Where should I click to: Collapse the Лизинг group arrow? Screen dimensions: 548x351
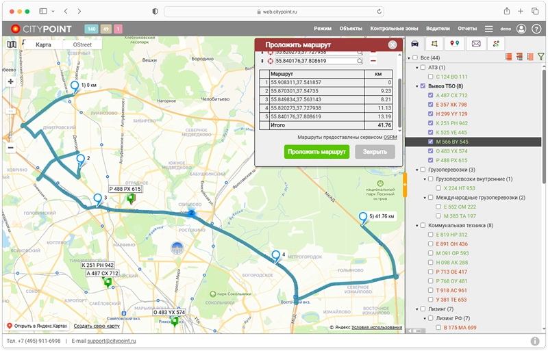coord(416,309)
